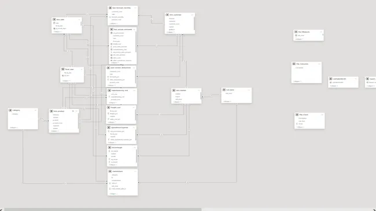
Task: Open more options on category table
Action: pyautogui.click(x=35, y=110)
